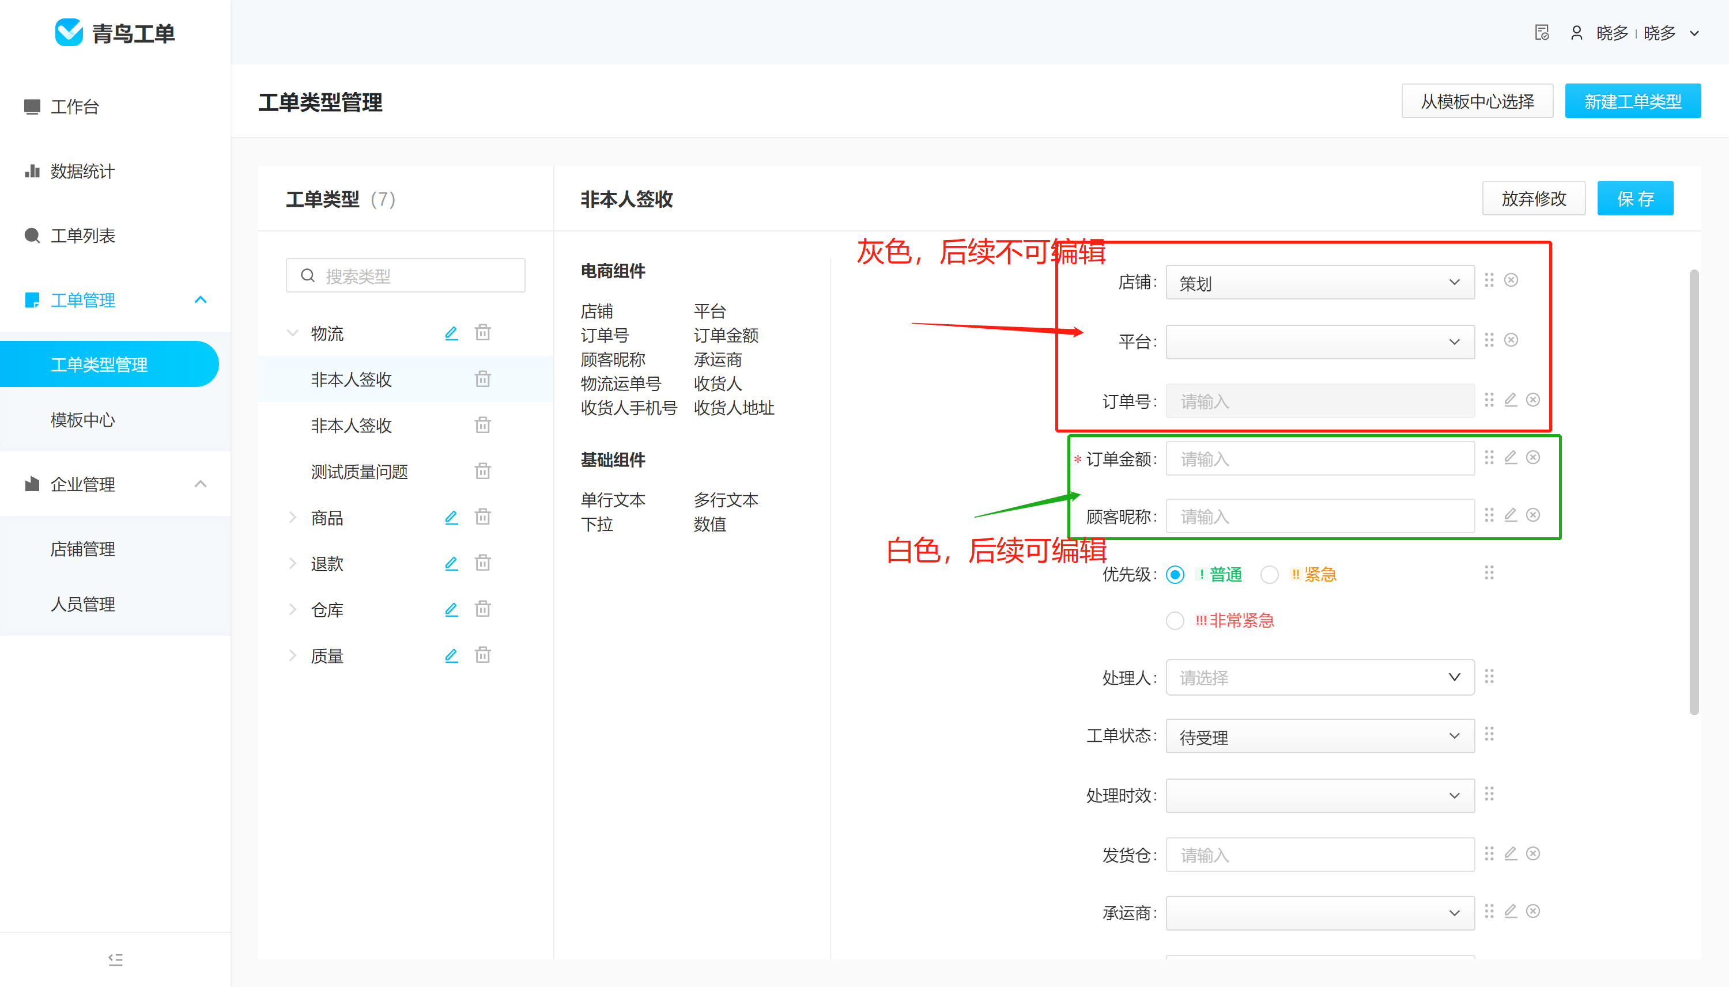Open the 店铺 dropdown
This screenshot has width=1729, height=987.
1320,283
